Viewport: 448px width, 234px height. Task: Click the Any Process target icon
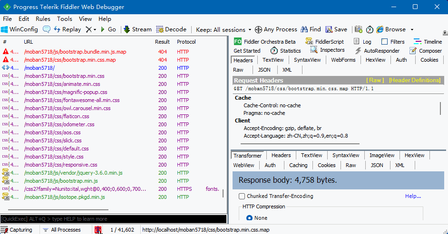point(258,29)
